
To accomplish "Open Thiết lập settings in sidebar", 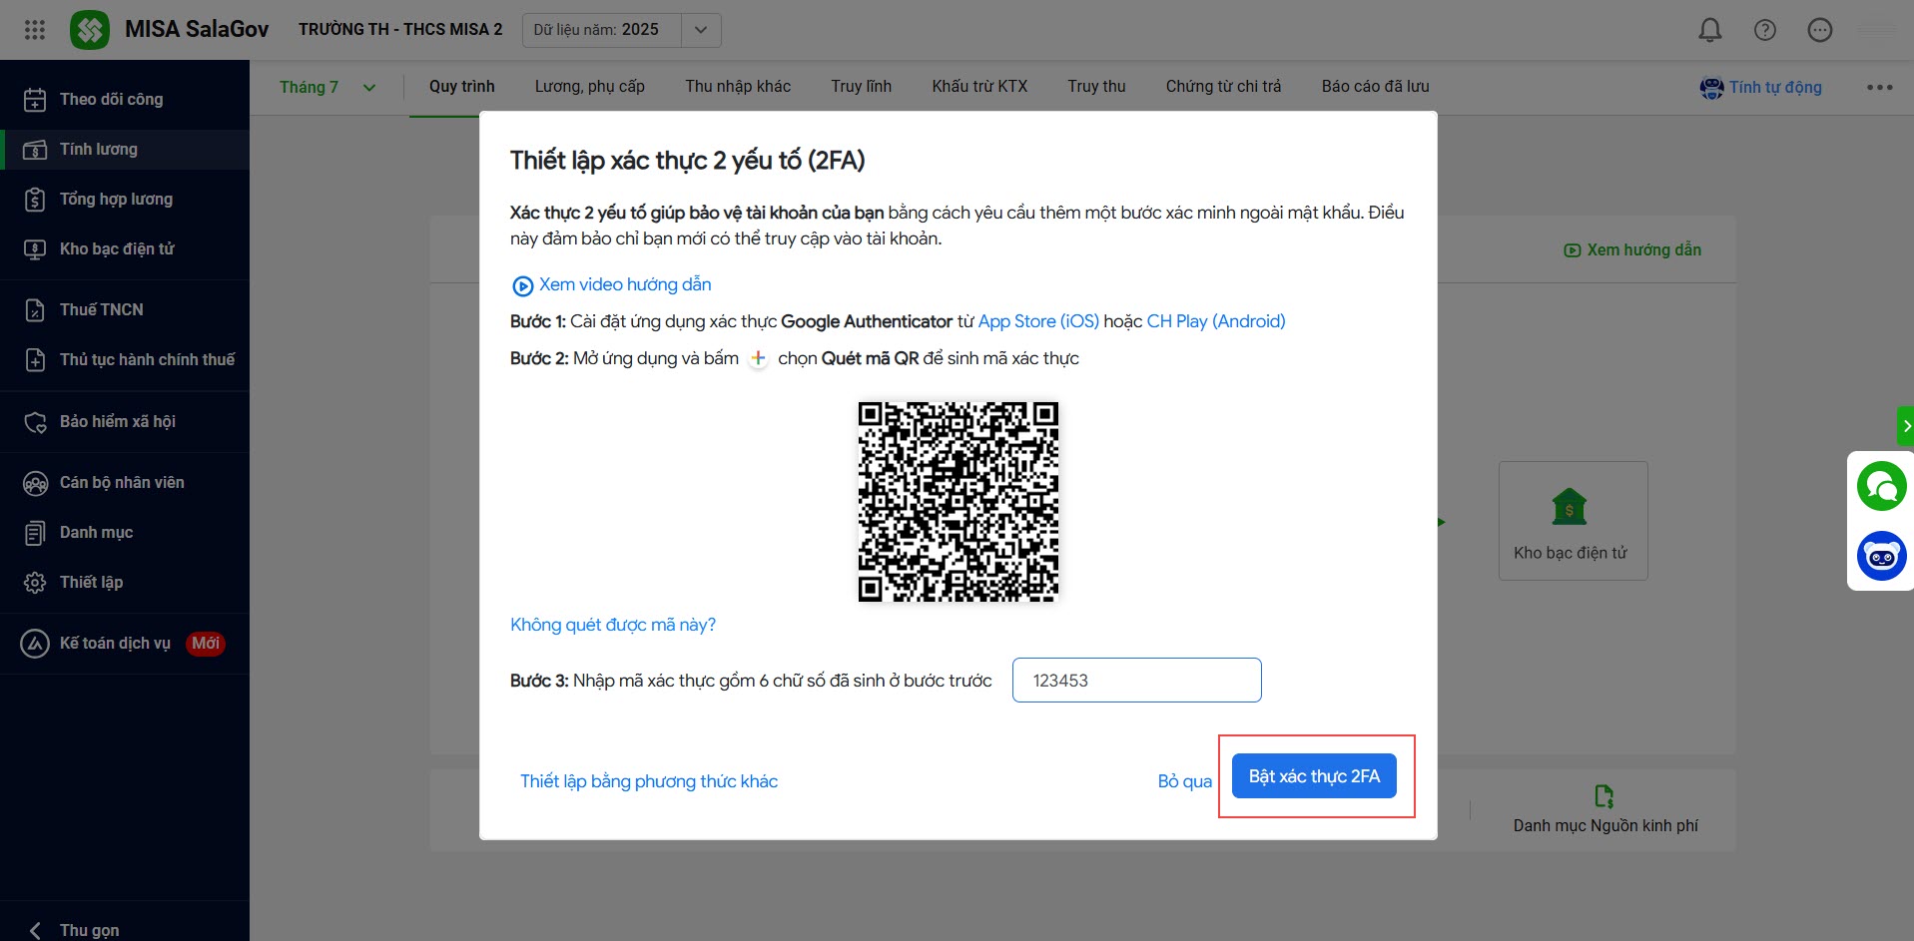I will click(125, 582).
